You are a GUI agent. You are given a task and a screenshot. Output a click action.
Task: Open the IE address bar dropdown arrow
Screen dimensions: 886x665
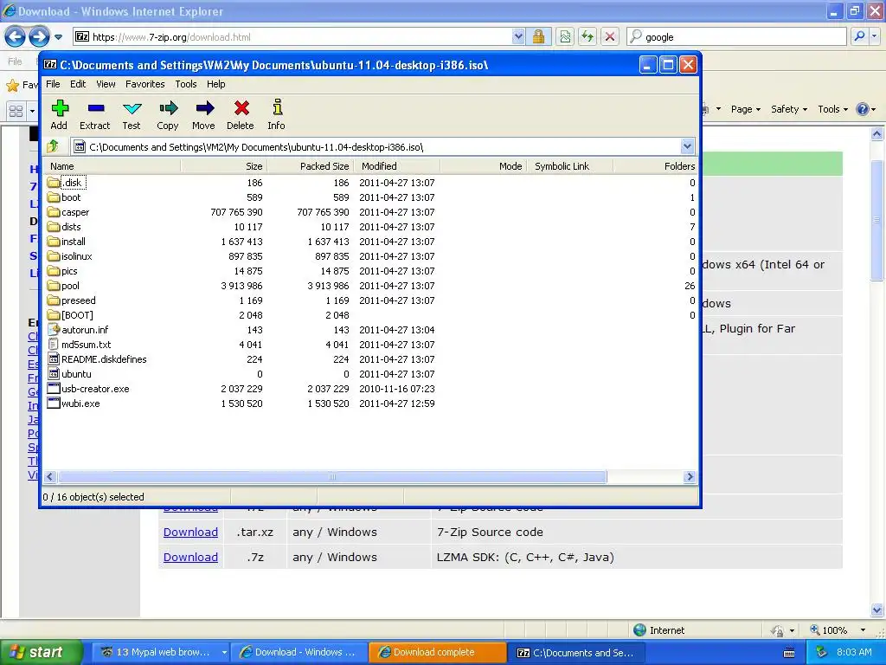[518, 36]
